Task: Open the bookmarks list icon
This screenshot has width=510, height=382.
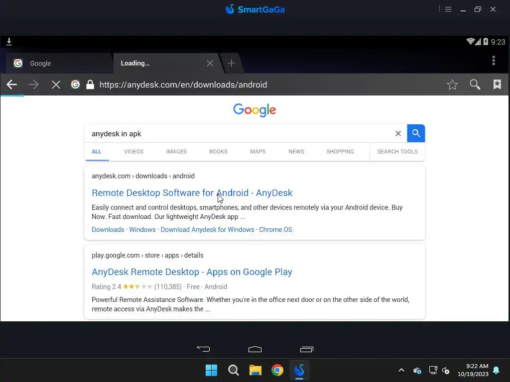Action: tap(497, 85)
